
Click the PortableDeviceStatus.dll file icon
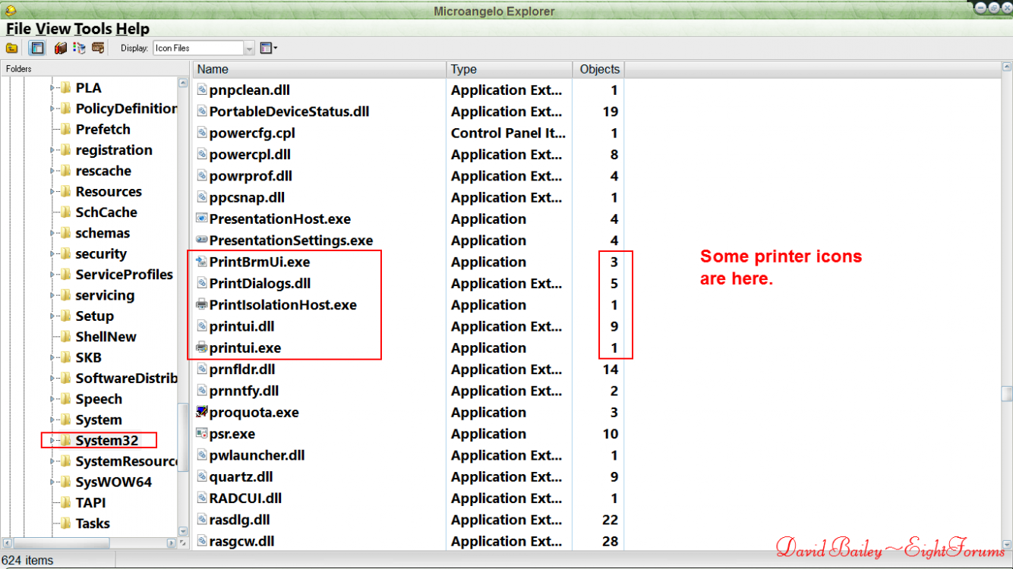point(201,111)
